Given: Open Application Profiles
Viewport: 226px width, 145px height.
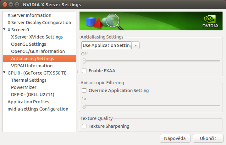Looking at the screenshot, I should [x=28, y=102].
